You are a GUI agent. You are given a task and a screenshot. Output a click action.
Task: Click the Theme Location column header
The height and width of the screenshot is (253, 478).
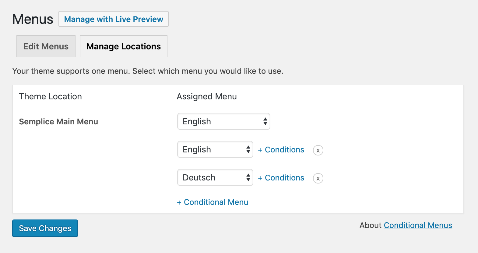click(51, 97)
